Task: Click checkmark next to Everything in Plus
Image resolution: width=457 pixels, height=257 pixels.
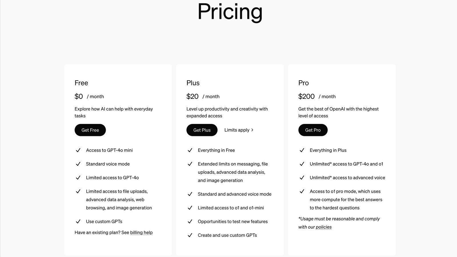Action: (302, 150)
